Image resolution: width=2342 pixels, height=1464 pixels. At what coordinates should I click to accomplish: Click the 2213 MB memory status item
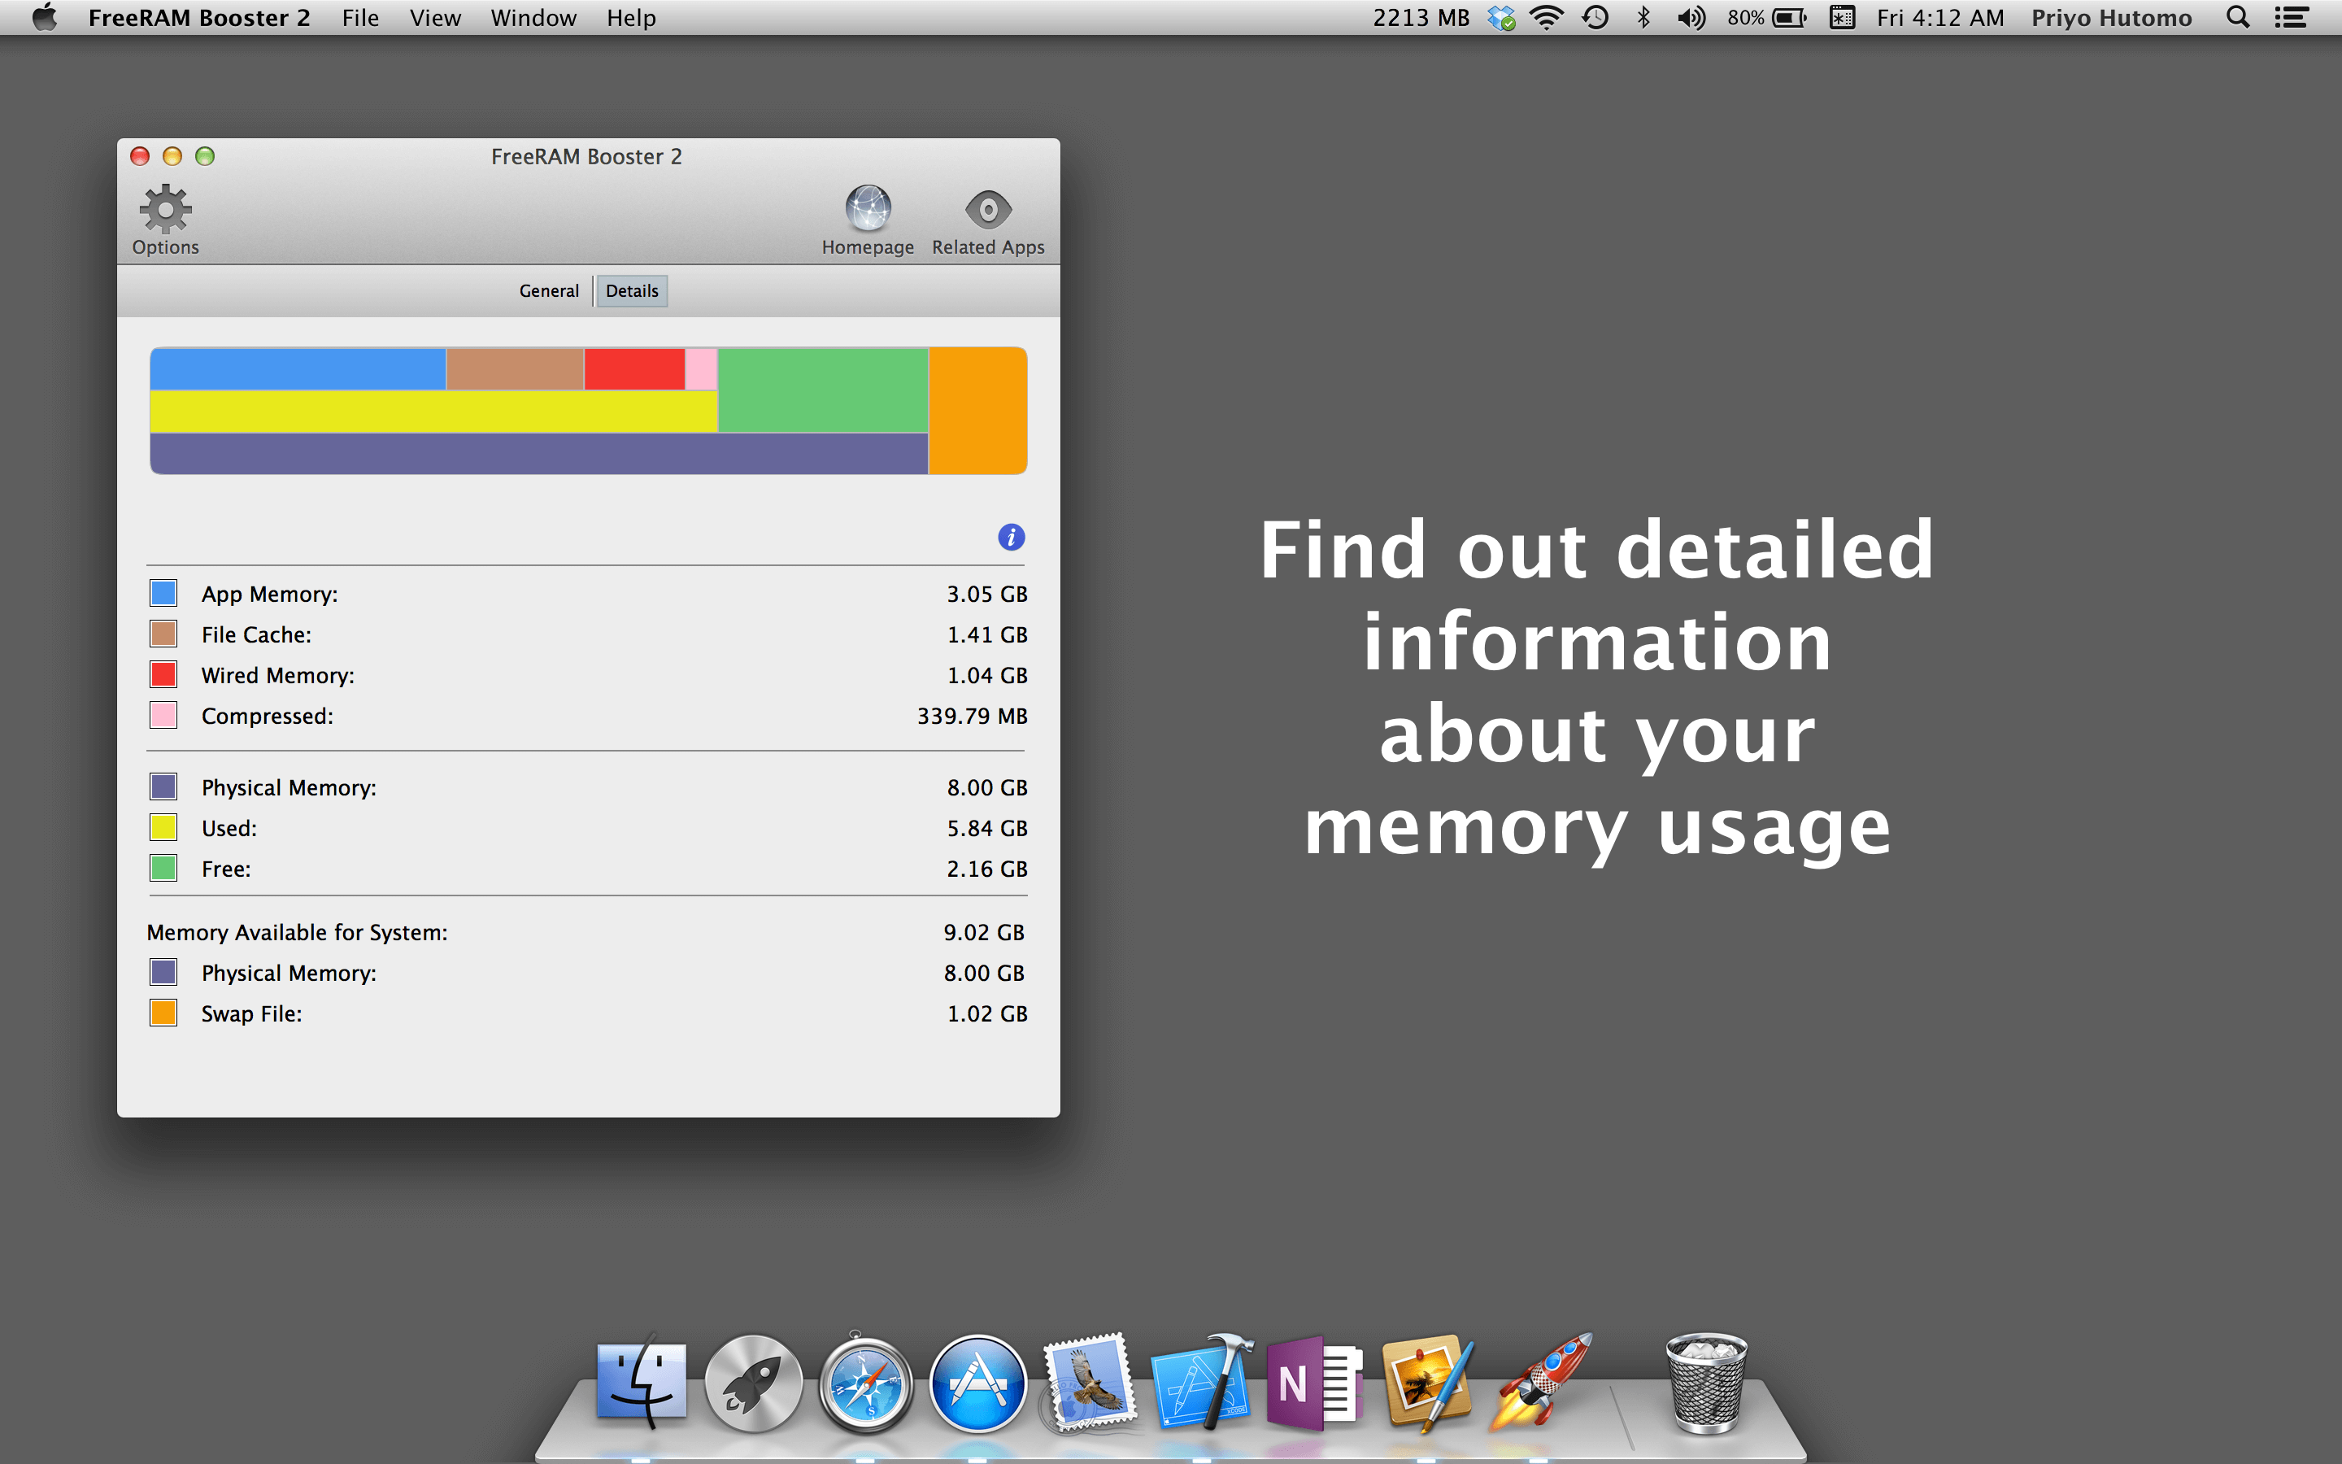point(1421,17)
